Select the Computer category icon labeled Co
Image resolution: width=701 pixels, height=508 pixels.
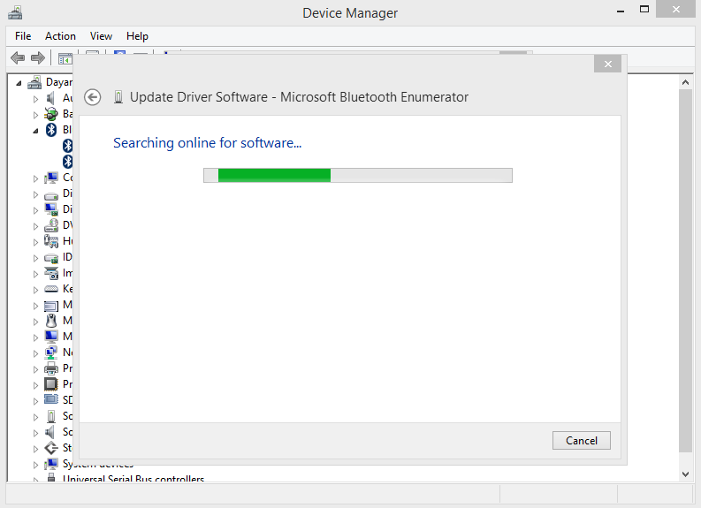point(51,178)
